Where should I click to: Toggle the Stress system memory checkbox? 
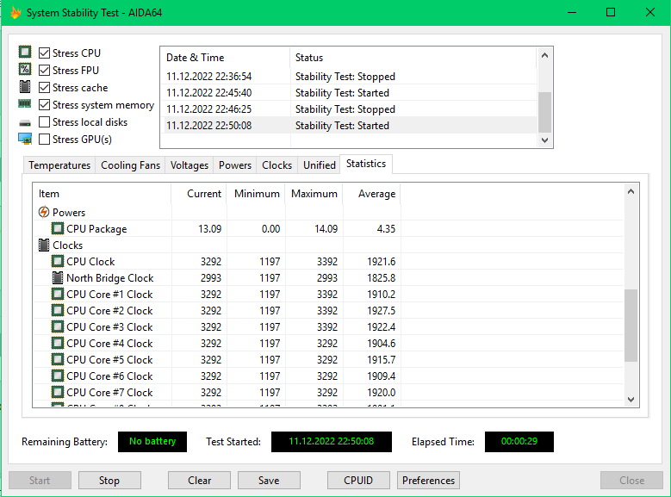click(44, 105)
